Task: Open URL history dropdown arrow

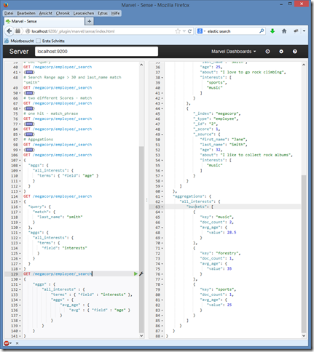Action: pos(184,31)
